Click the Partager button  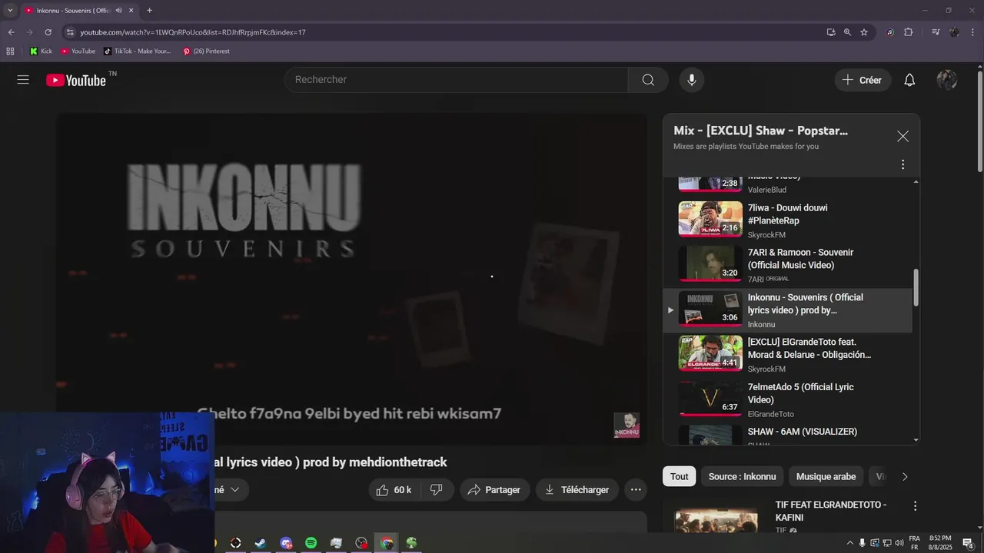[495, 489]
